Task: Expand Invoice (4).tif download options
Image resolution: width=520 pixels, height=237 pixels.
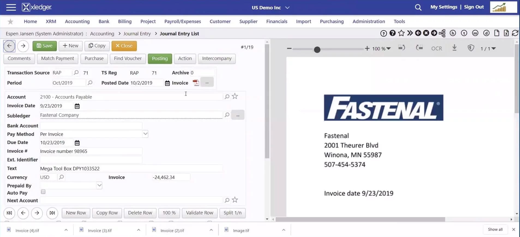Action: [x=66, y=230]
